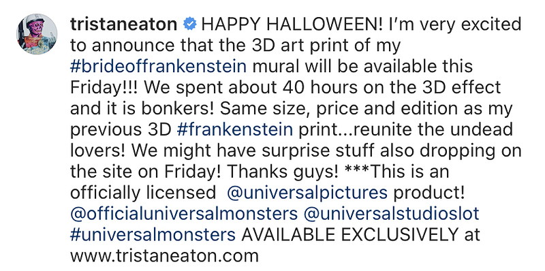Click the words AVAILABLE EXCLUSIVELY at
The image size is (545, 271).
[360, 235]
